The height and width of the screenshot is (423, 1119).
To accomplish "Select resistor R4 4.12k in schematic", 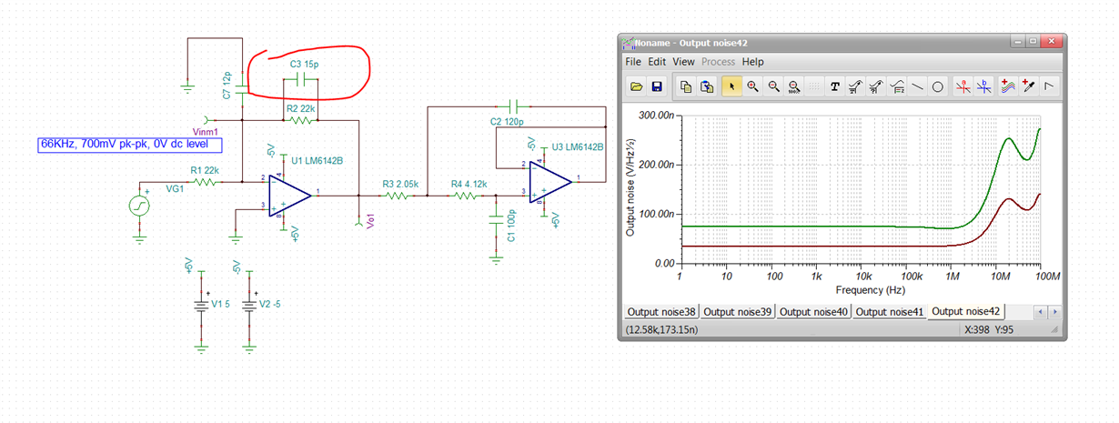I will pyautogui.click(x=465, y=195).
